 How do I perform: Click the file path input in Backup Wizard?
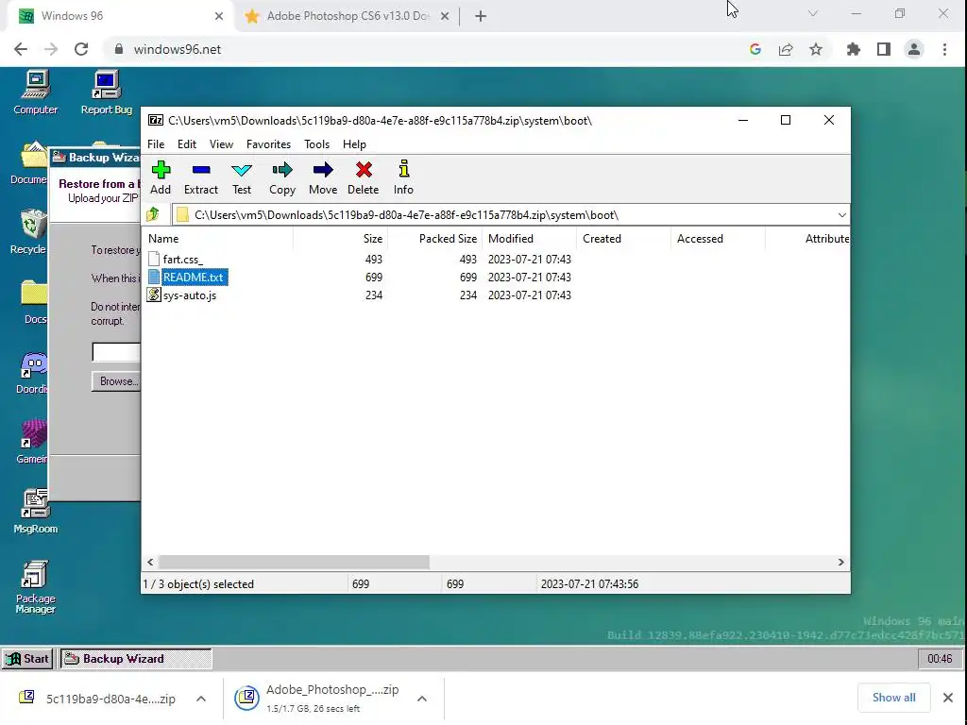click(116, 351)
